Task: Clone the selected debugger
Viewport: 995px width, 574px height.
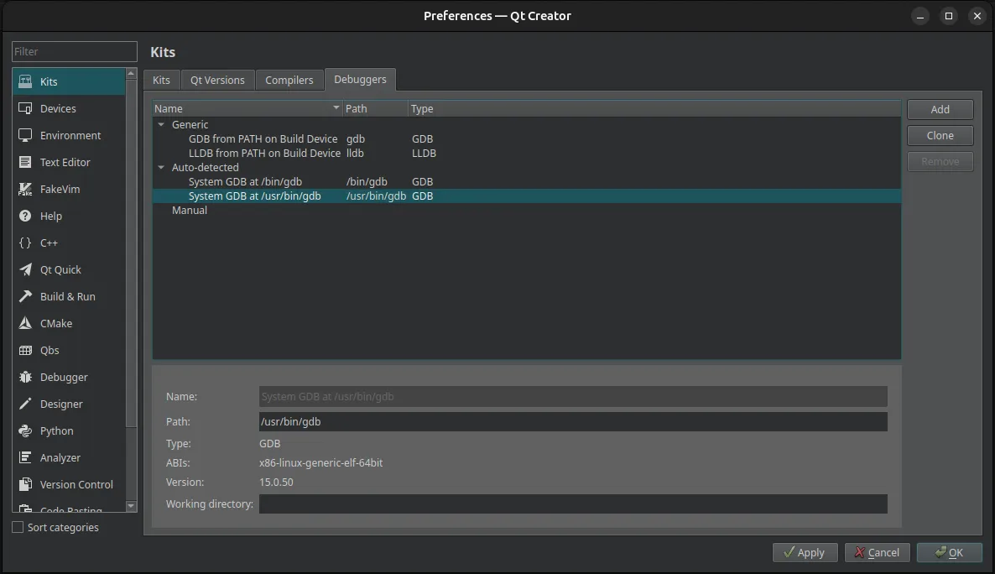Action: tap(940, 135)
